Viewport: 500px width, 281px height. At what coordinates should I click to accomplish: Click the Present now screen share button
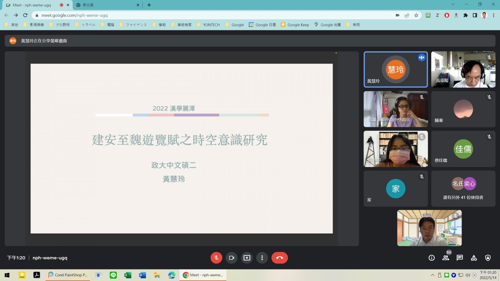click(247, 258)
